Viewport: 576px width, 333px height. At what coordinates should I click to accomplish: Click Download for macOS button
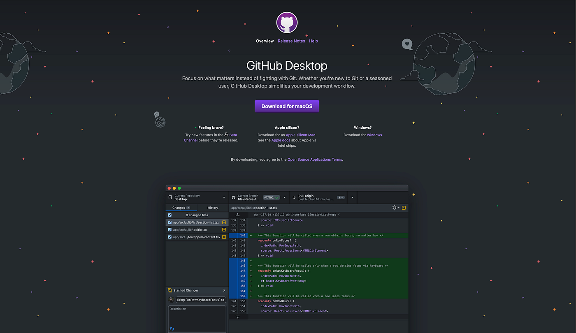[287, 106]
